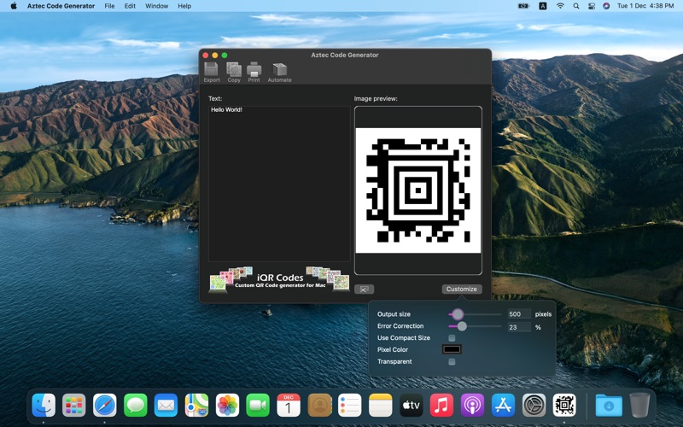This screenshot has width=683, height=427.
Task: Open the Apple TV app in Dock
Action: 412,406
